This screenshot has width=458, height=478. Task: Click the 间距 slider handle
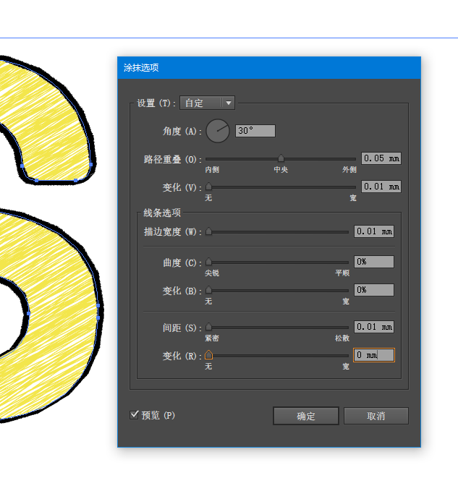point(208,327)
